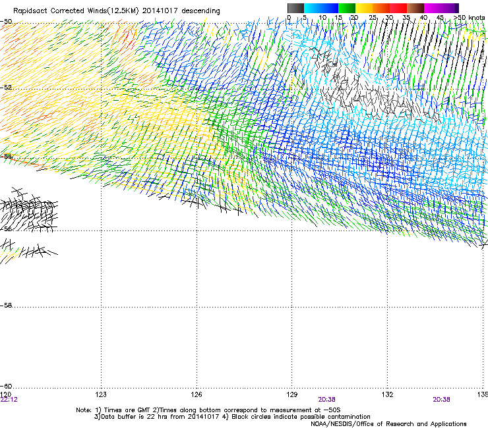
Task: Click the 126 longitude axis label
Action: coord(197,394)
